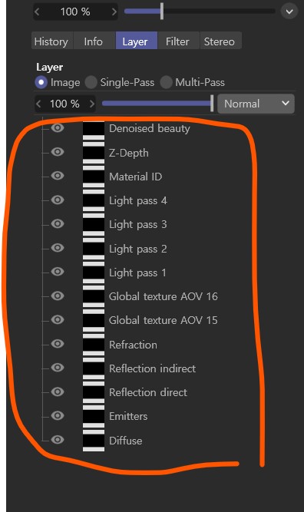Hide the Reflection indirect pass
304x512 pixels.
(58, 368)
